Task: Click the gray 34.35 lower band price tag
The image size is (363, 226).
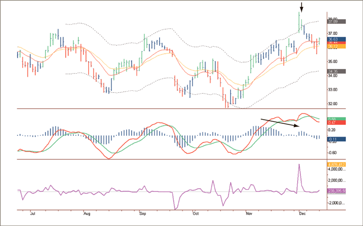Action: (333, 71)
